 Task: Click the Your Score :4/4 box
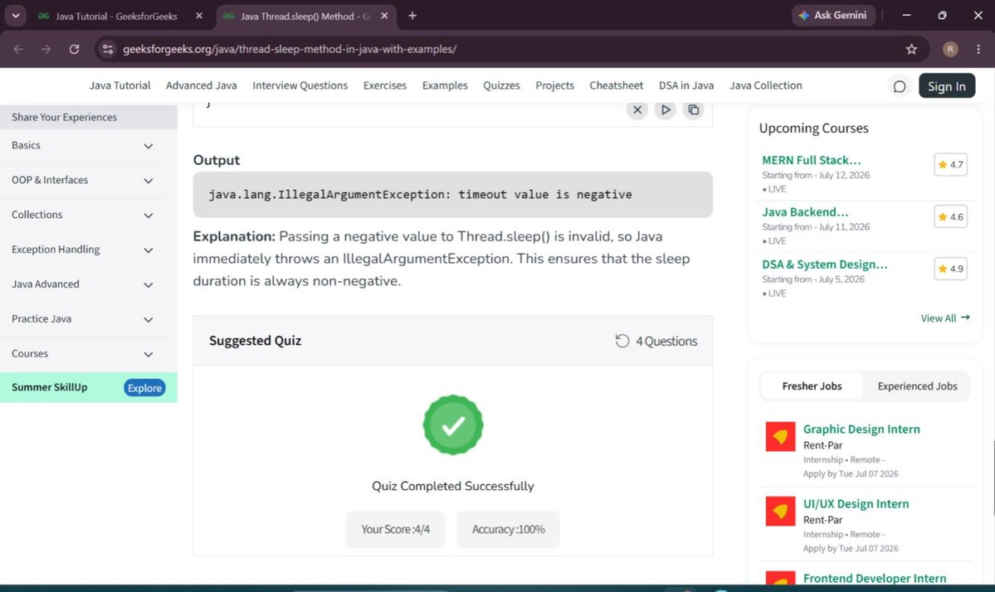point(395,529)
